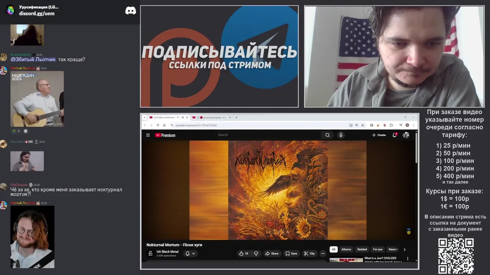
Task: Click the QR code on the overlay
Action: click(456, 256)
